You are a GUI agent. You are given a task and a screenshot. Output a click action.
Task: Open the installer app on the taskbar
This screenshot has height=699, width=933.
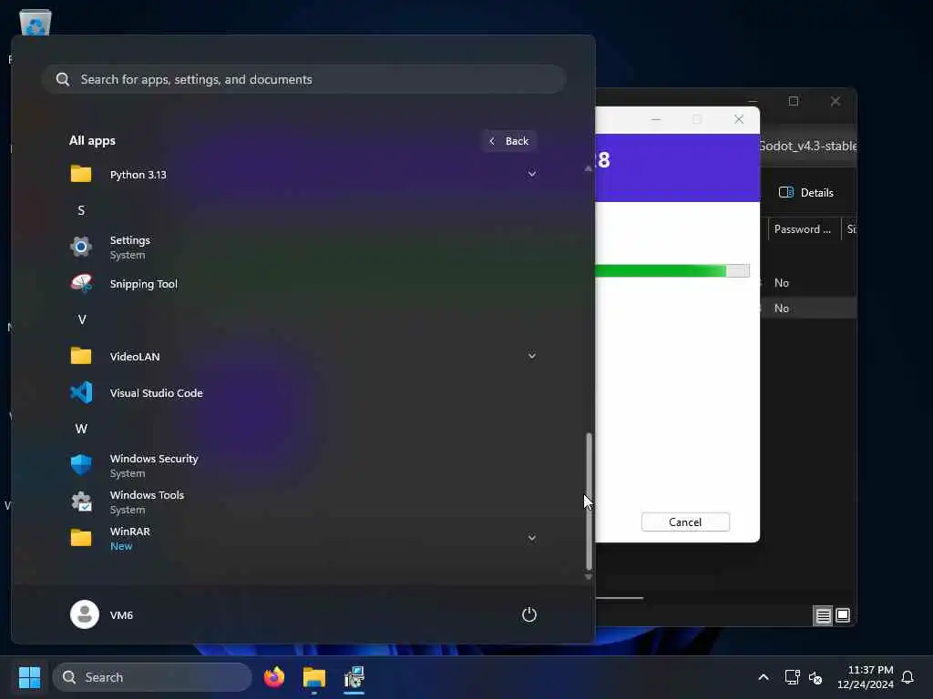coord(354,677)
